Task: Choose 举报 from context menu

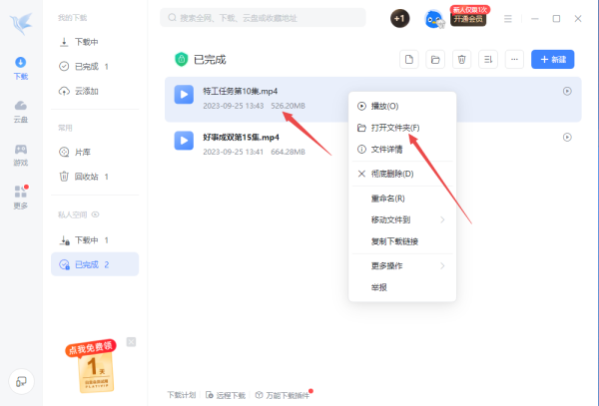Action: (x=402, y=287)
